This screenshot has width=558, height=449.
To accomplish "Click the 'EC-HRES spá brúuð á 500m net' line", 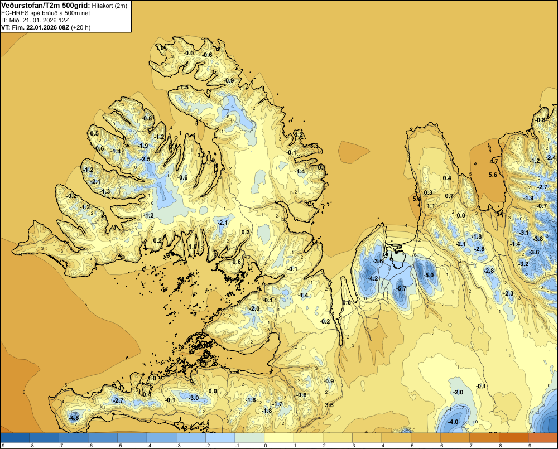I will pos(46,13).
